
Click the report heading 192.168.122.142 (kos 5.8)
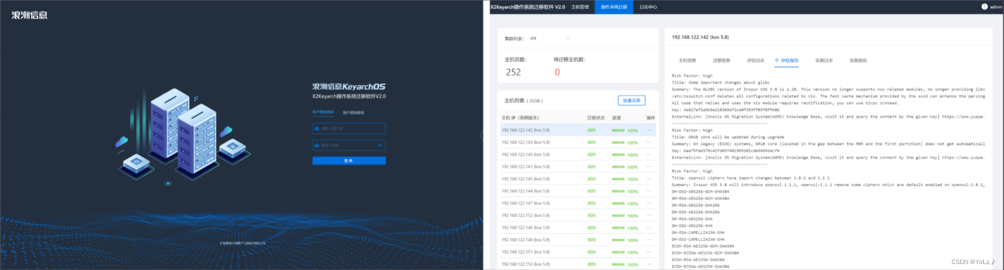click(x=700, y=37)
